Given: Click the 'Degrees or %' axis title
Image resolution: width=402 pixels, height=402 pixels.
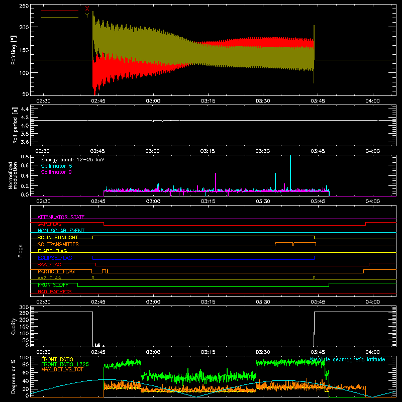Looking at the screenshot, I should pos(14,376).
